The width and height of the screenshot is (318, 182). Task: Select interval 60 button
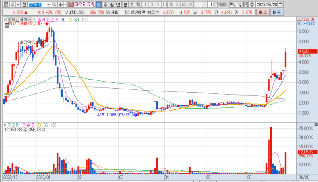click(x=184, y=5)
